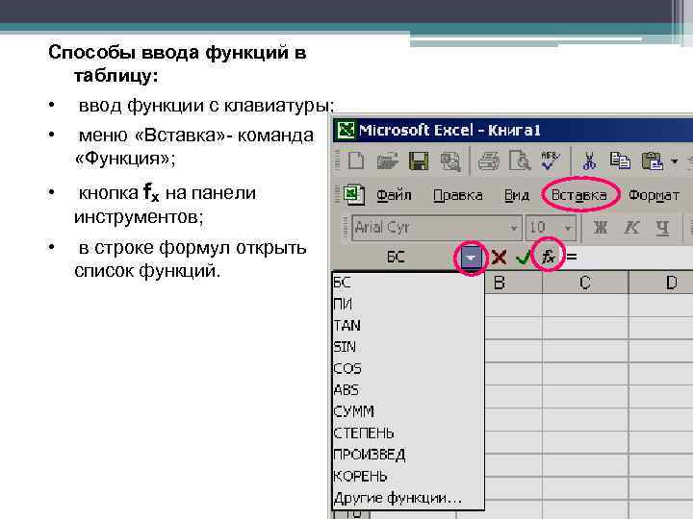Toggle italic with the К button
This screenshot has width=693, height=519.
pos(631,228)
